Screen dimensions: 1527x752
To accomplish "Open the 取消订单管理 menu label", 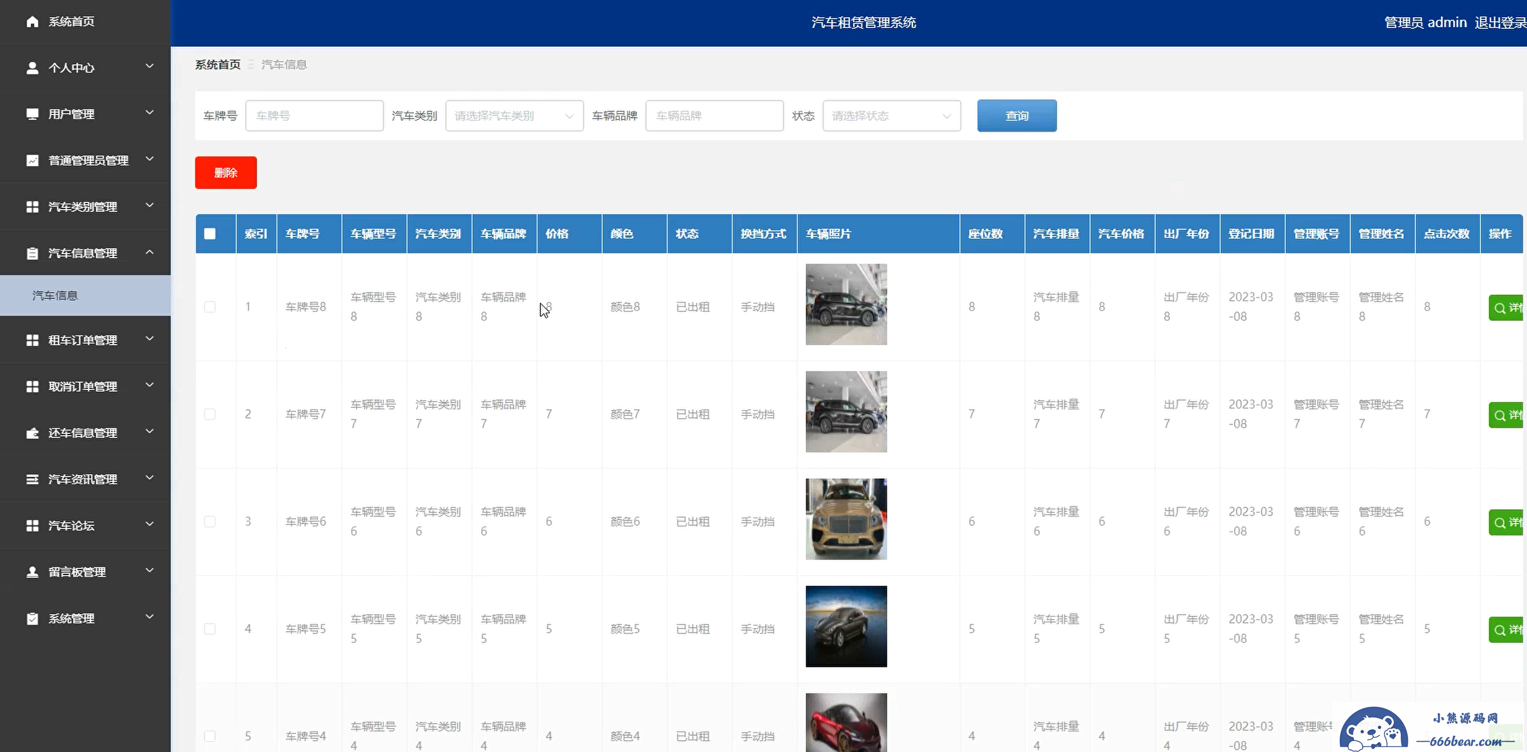I will (x=82, y=387).
